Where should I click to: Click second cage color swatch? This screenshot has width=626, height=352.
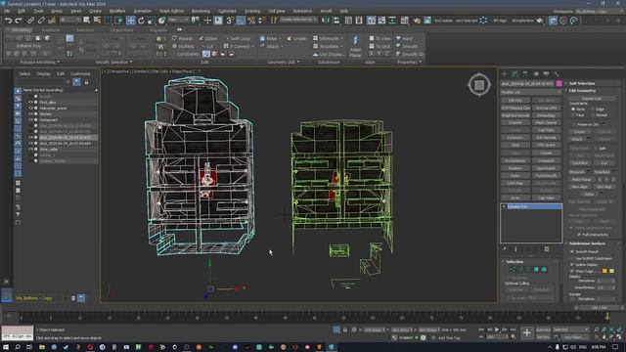point(611,271)
